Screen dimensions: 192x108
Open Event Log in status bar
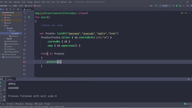[188, 104]
